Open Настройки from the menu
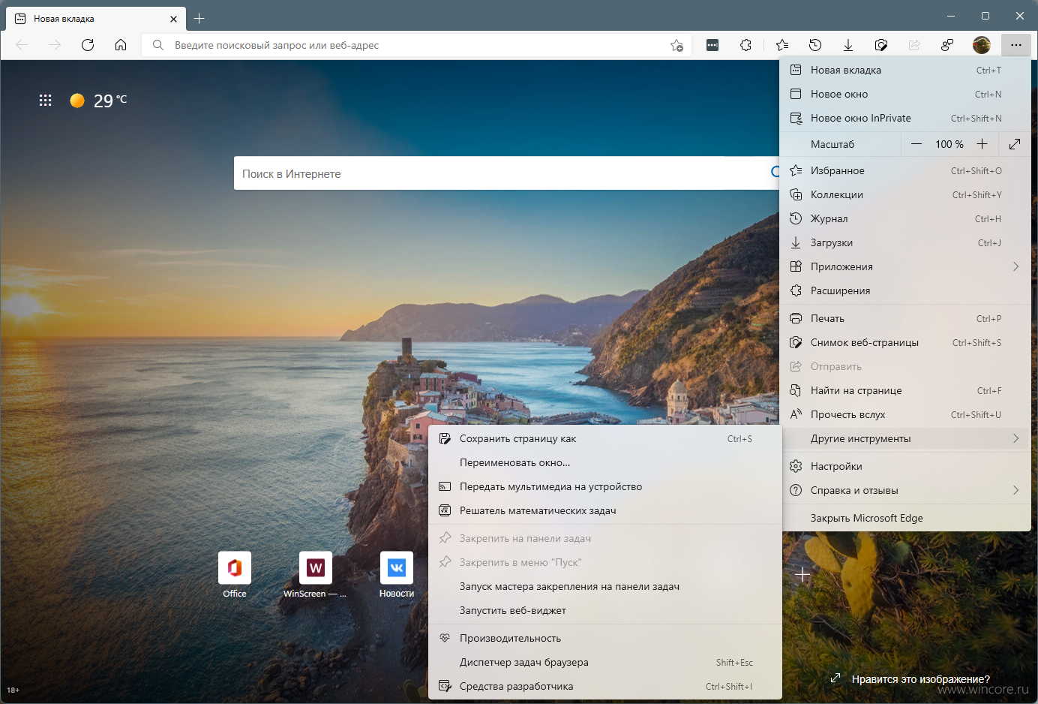 coord(905,466)
